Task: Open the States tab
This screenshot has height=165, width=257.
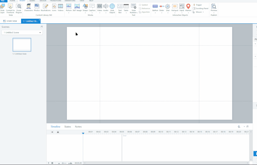Action: click(68, 127)
